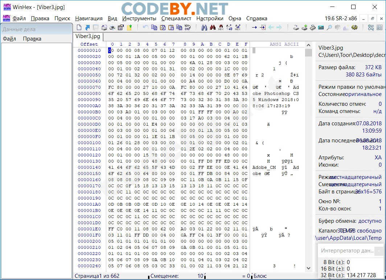Click the 32 Bit value 134 217 728
Viewport: 386px width, 280px height.
[361, 275]
